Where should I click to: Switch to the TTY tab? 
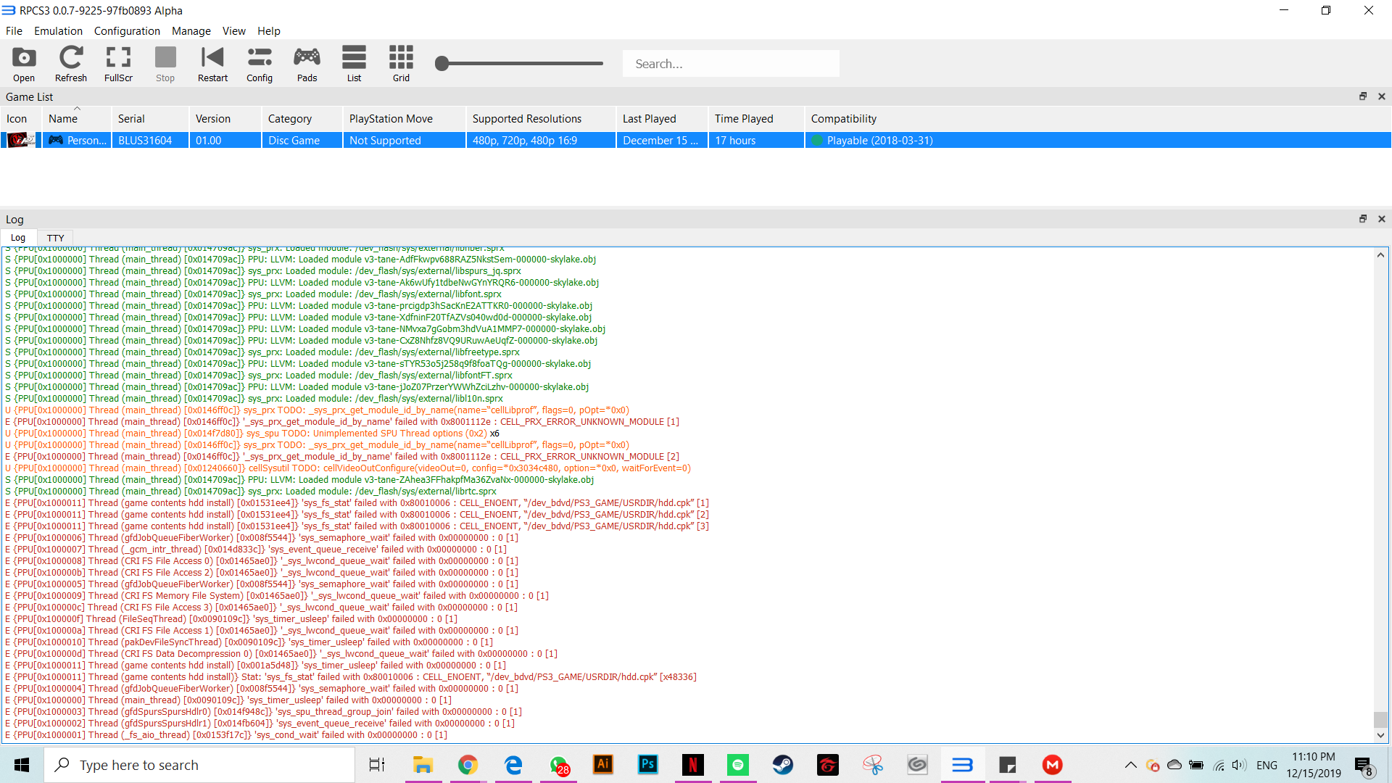click(55, 238)
